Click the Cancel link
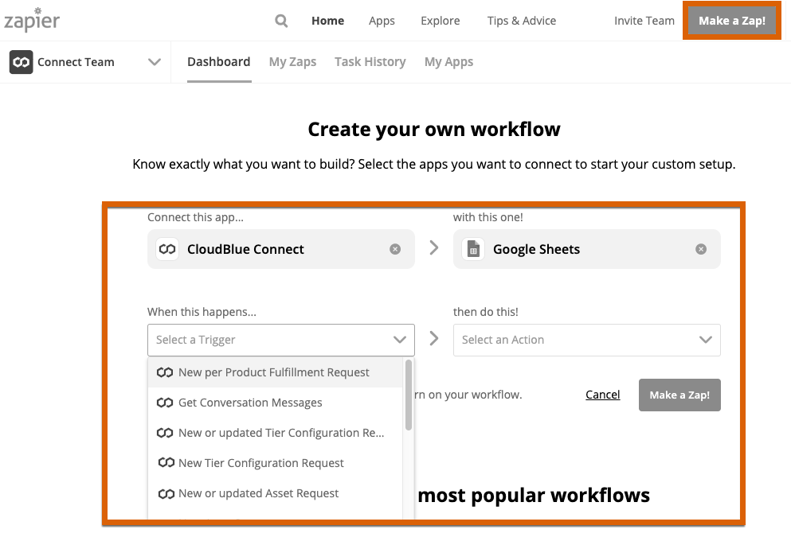 (x=603, y=395)
